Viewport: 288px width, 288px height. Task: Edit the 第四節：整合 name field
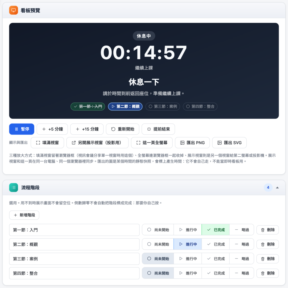(74, 273)
